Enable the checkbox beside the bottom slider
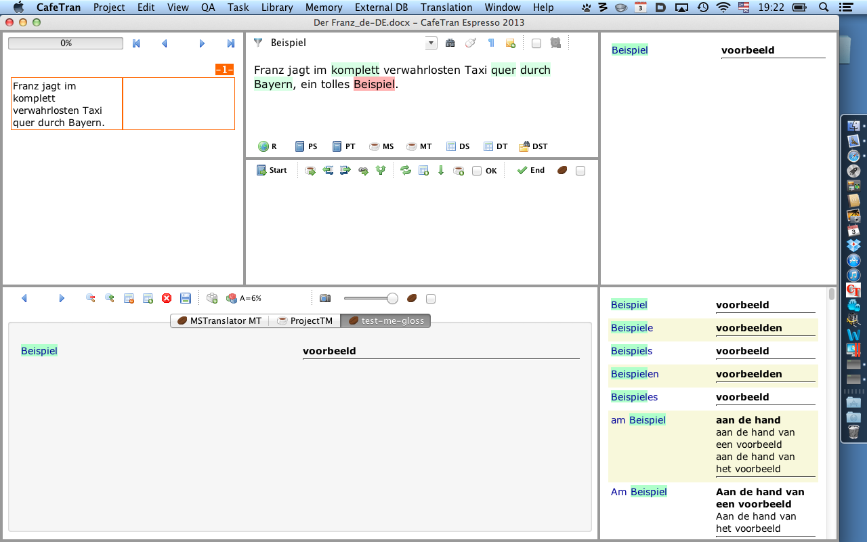867x542 pixels. (431, 299)
